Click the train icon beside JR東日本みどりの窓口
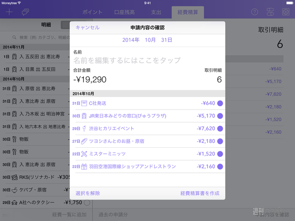The image size is (295, 221). click(84, 116)
